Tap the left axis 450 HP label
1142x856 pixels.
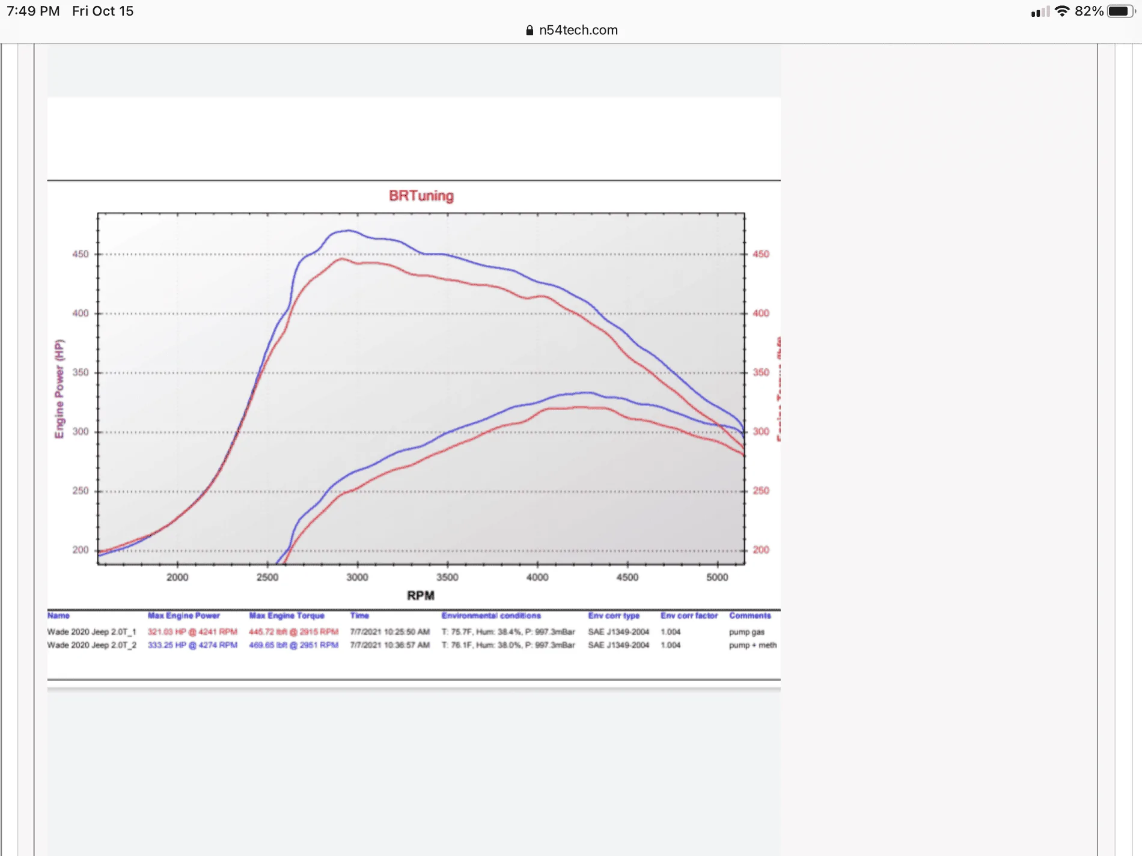[81, 254]
